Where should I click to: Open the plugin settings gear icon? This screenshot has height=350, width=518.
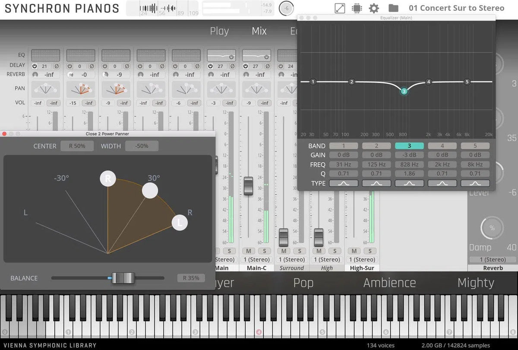[373, 8]
